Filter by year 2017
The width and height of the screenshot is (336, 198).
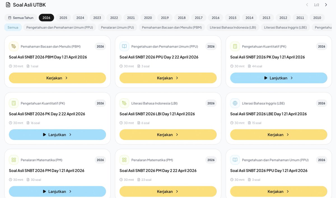tap(199, 18)
